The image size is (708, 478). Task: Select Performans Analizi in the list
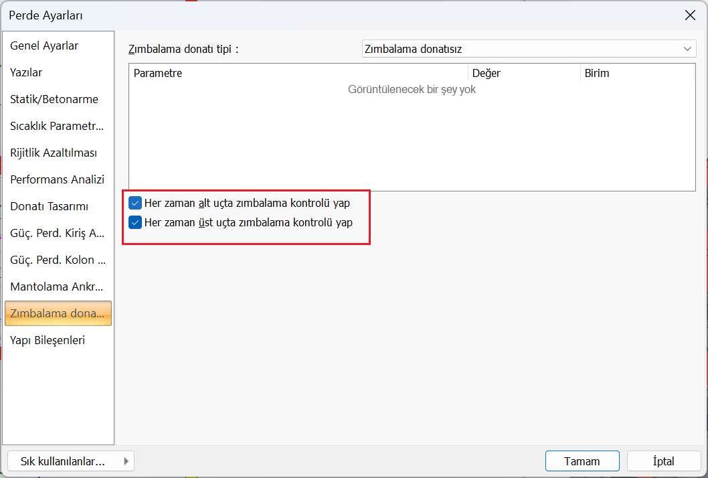57,180
